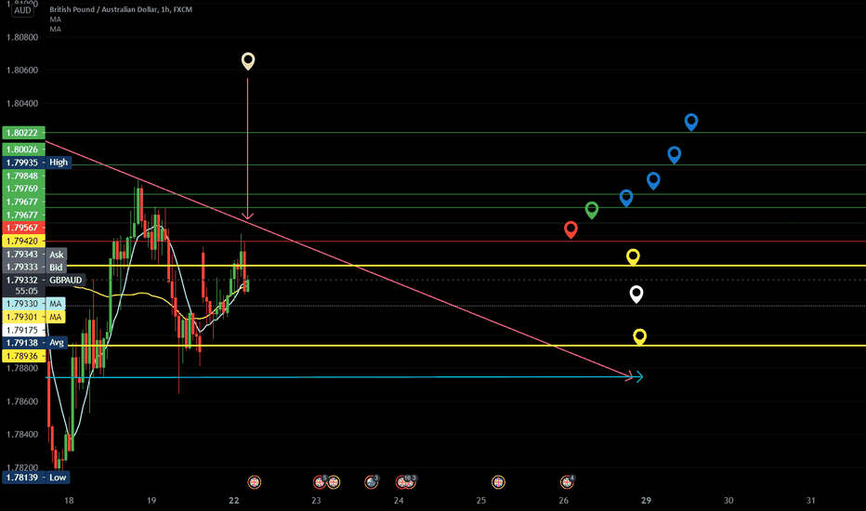Click the 1.79332 GBPAUD last price label

[44, 280]
